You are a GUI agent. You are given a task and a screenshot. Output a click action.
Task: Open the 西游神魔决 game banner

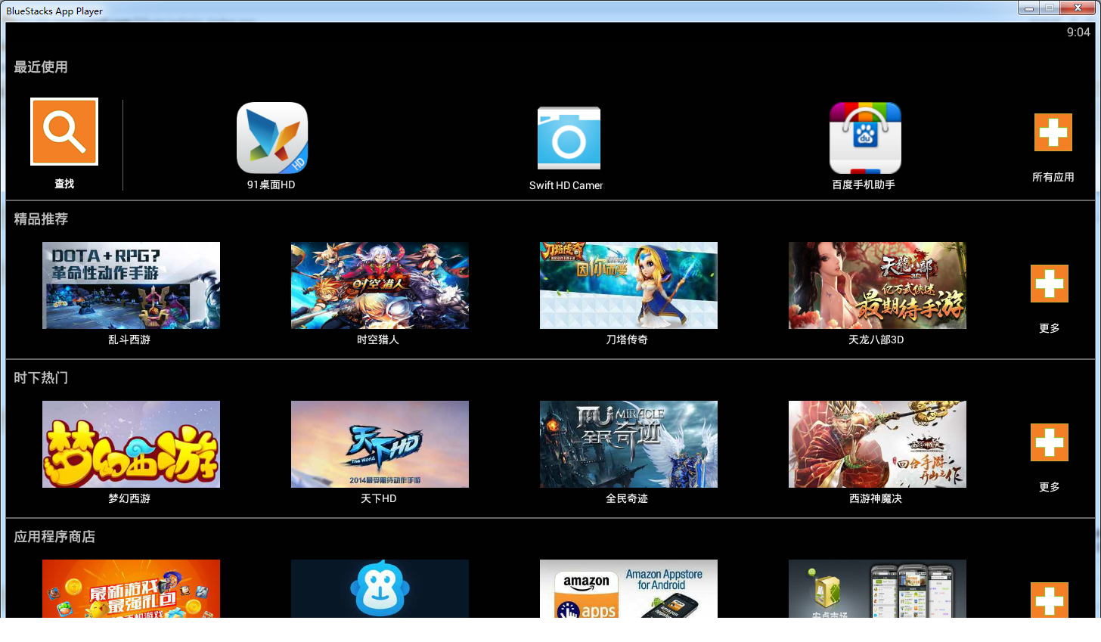[877, 444]
